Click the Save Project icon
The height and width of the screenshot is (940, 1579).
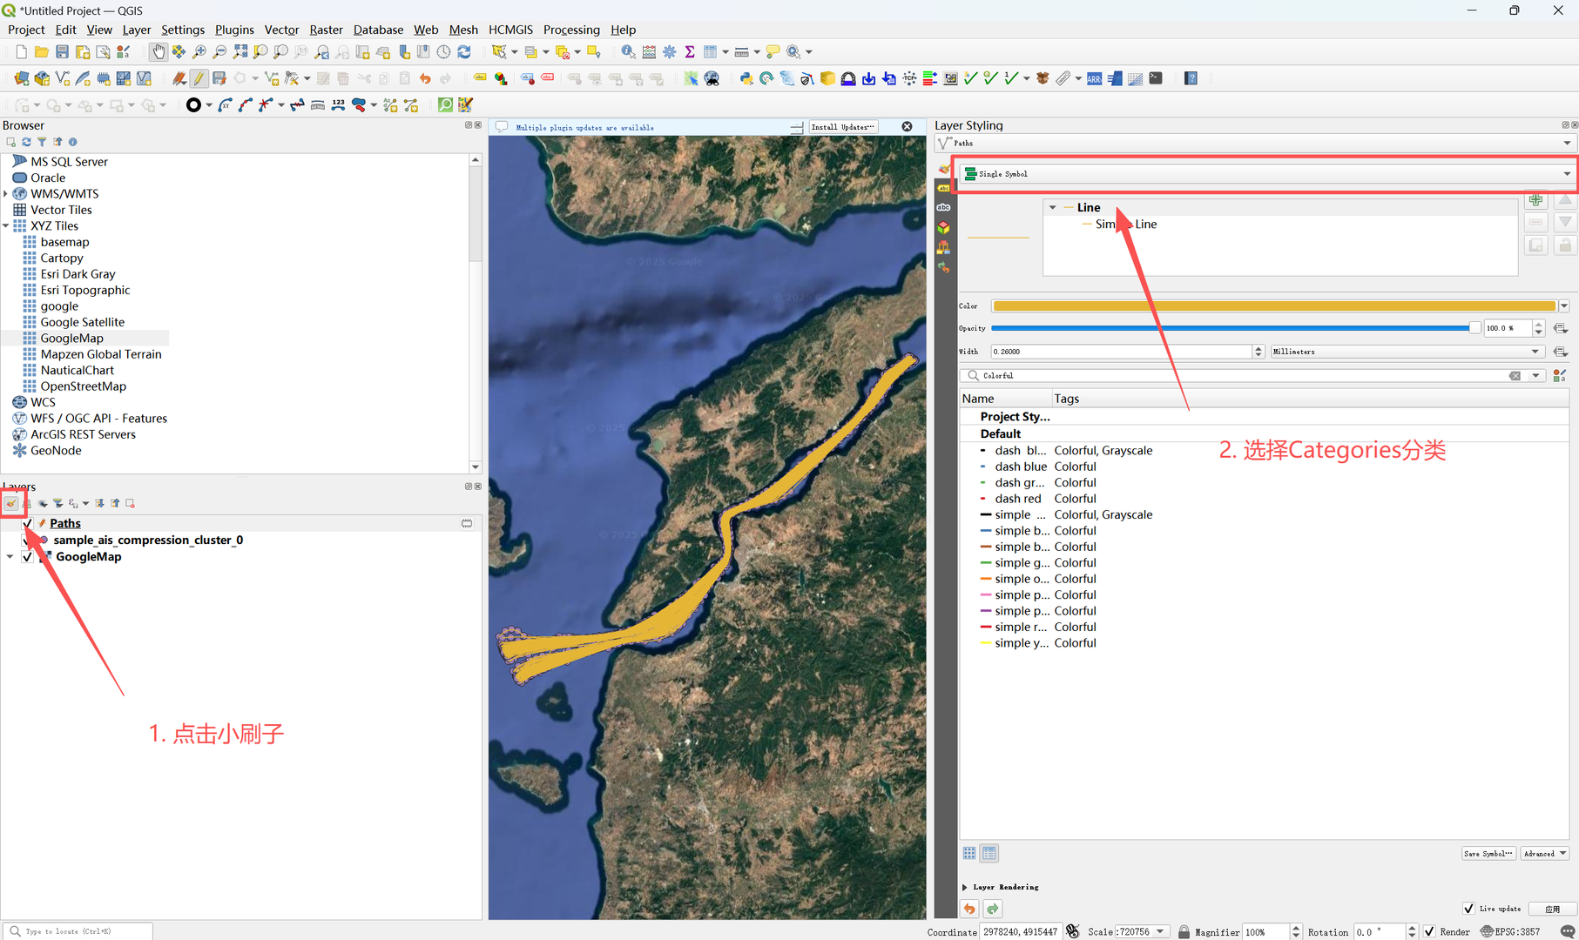62,52
